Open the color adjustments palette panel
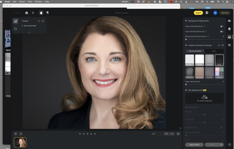The height and width of the screenshot is (149, 234). point(229,21)
